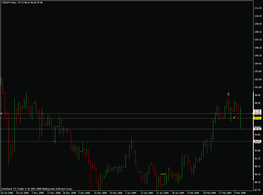
Task: Click the 98.95 price scale value
Action: [258, 103]
